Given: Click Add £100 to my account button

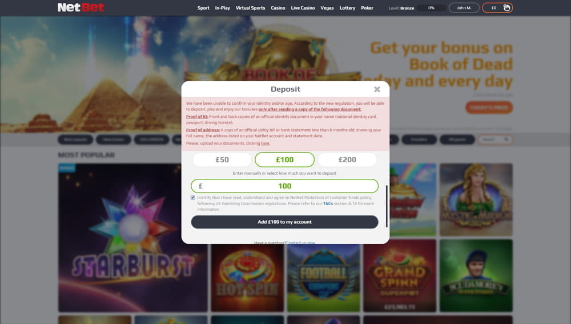Looking at the screenshot, I should pos(284,222).
